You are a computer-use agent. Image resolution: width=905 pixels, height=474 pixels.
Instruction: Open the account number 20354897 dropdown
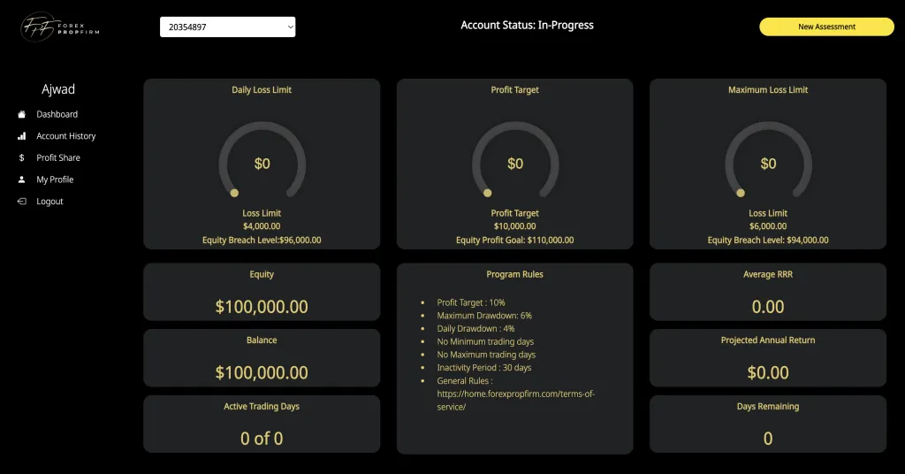(x=227, y=27)
